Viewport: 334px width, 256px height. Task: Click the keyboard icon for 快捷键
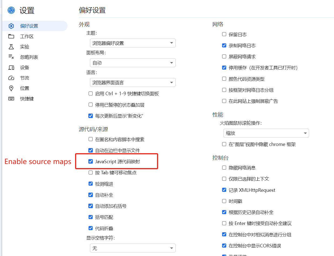(x=11, y=99)
